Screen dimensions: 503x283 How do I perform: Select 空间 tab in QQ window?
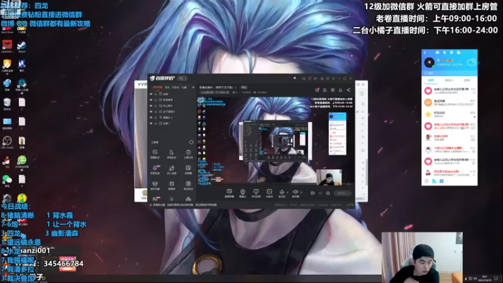[467, 80]
